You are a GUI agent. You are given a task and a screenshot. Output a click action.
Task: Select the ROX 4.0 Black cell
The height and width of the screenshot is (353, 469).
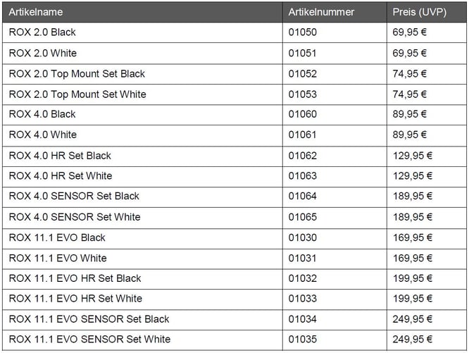click(42, 114)
